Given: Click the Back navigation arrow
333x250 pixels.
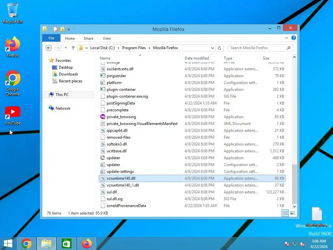Looking at the screenshot, I should [49, 48].
